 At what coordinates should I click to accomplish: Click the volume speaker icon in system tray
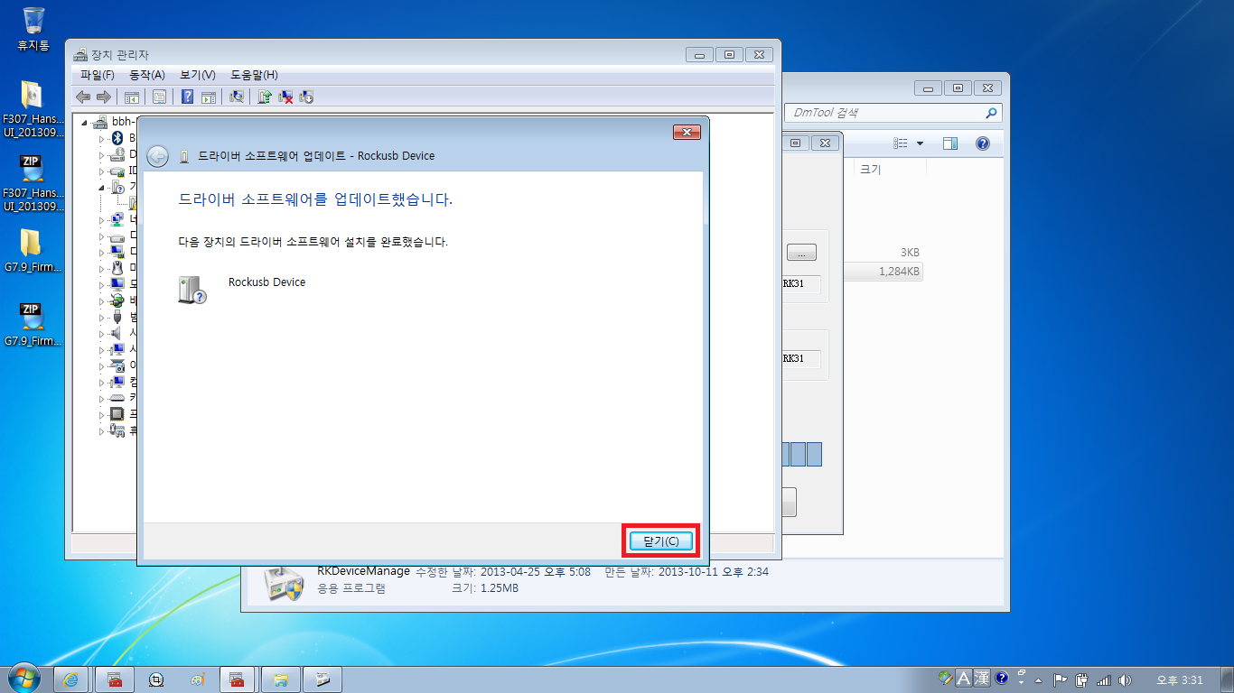(1124, 679)
